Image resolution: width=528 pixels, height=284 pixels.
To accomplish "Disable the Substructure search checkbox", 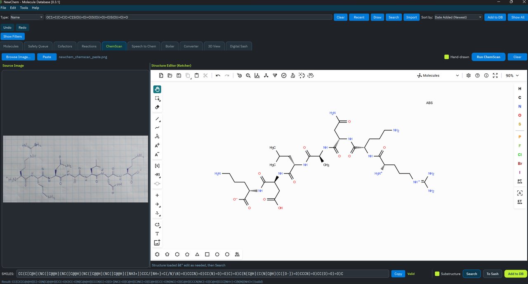I will [438, 274].
